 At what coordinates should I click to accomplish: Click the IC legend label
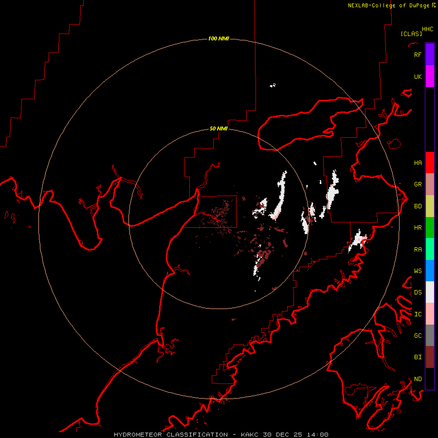[x=418, y=314]
